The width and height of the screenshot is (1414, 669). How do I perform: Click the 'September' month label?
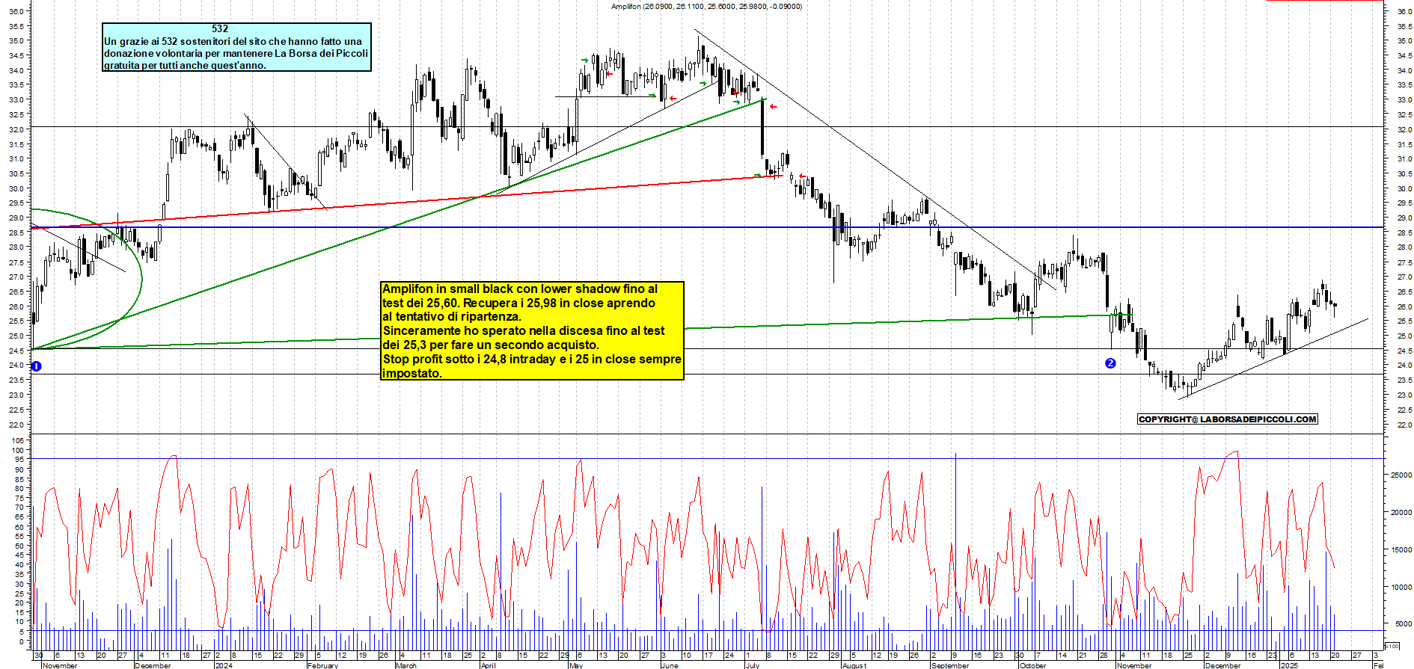click(x=950, y=665)
